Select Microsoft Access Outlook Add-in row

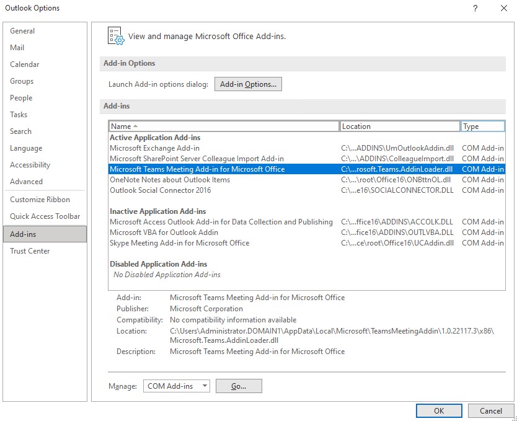click(x=307, y=222)
